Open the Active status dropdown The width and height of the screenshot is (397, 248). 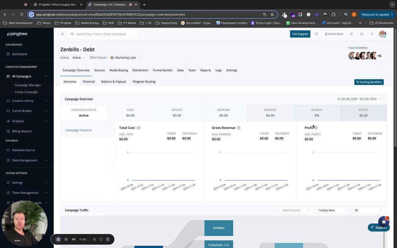79,58
